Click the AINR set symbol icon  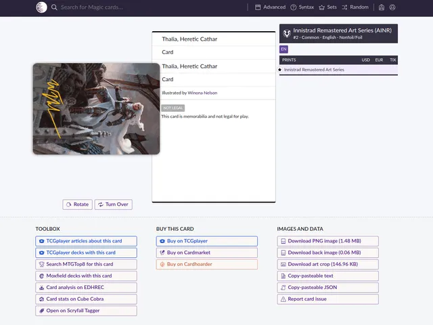point(287,34)
